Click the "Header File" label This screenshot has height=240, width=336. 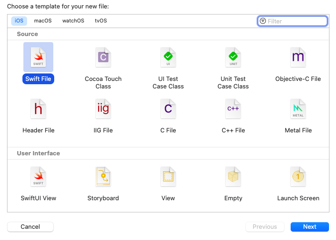[38, 131]
